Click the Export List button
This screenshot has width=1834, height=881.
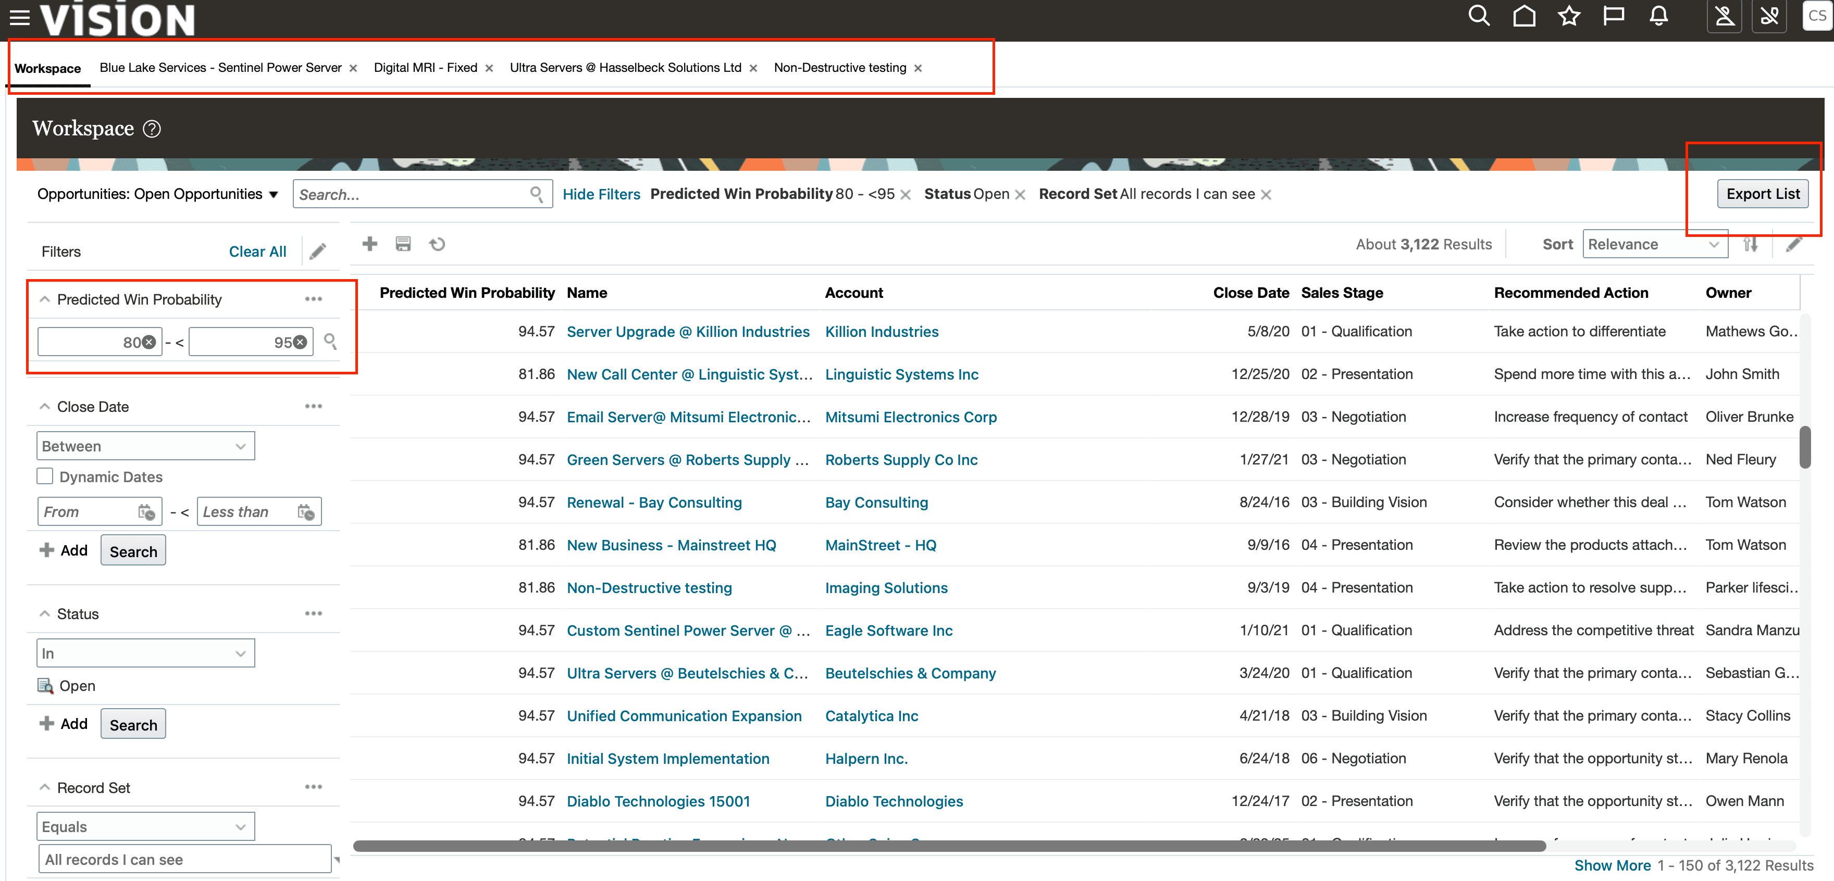tap(1762, 194)
